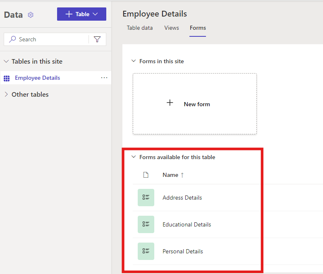Screen dimensions: 323x274
Task: Click the filter funnel icon
Action: (x=97, y=39)
